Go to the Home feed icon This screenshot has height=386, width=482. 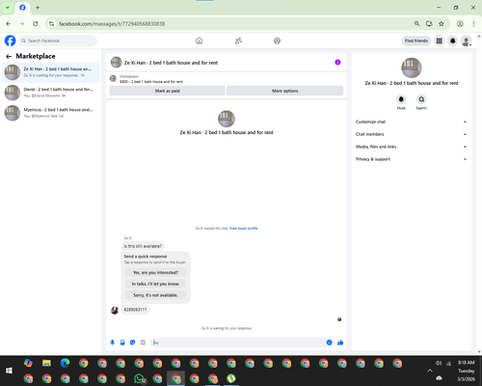point(200,41)
